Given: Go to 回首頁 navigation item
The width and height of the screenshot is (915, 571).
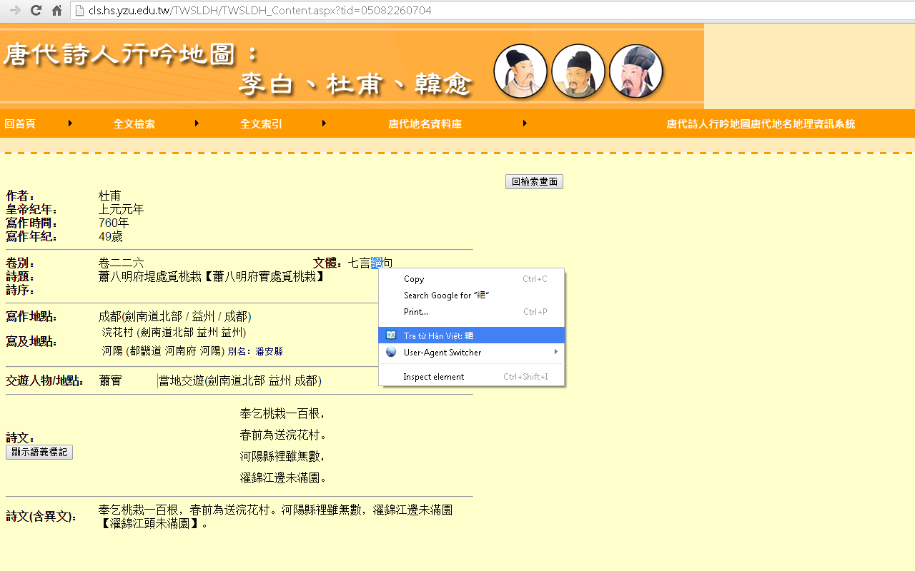Looking at the screenshot, I should (20, 124).
